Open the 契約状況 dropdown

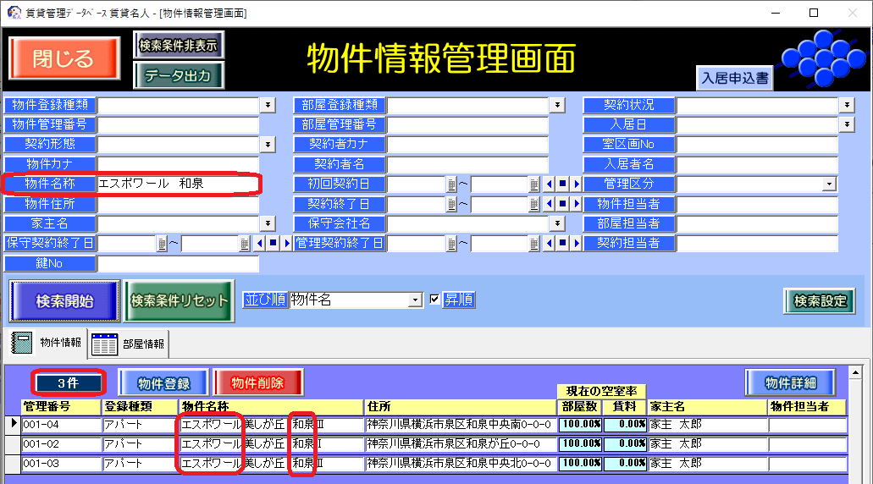(847, 105)
